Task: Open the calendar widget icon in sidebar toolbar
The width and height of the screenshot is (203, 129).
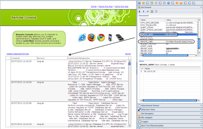Action: [151, 3]
